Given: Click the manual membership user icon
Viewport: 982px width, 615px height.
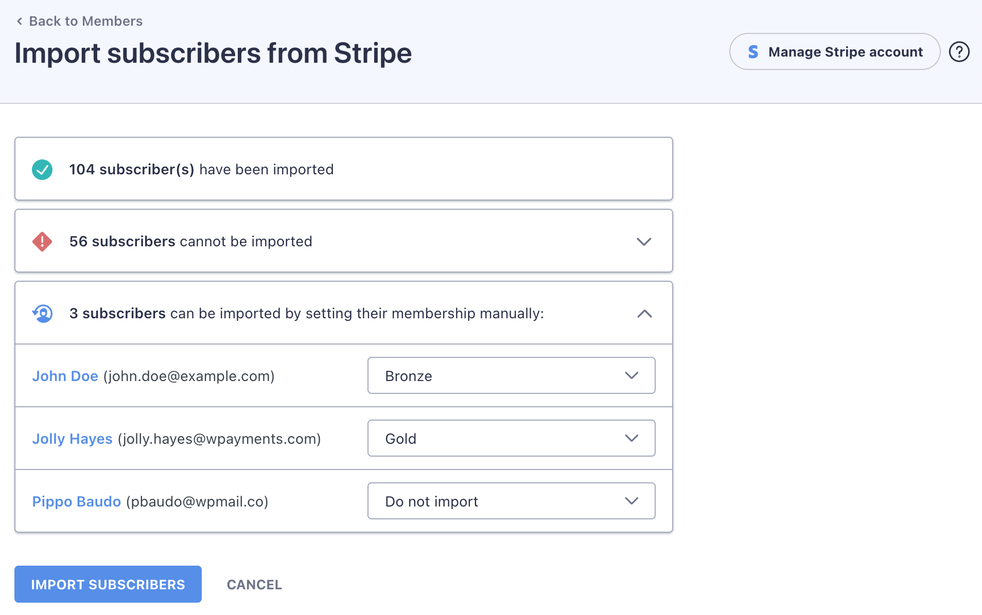Looking at the screenshot, I should pos(43,313).
